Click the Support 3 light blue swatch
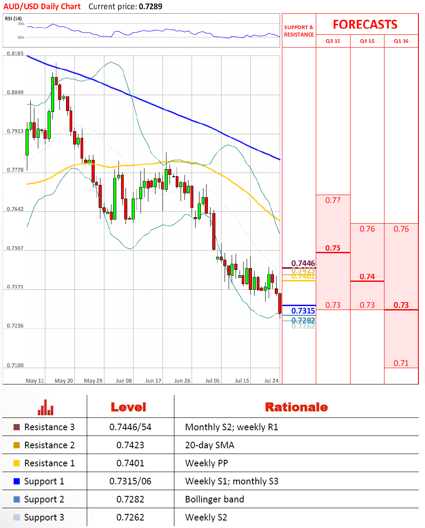The height and width of the screenshot is (528, 425). tap(16, 517)
